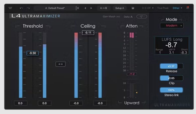Viewport: 196px width, 114px height.
Task: Enable Delta monitoring
Action: click(128, 17)
